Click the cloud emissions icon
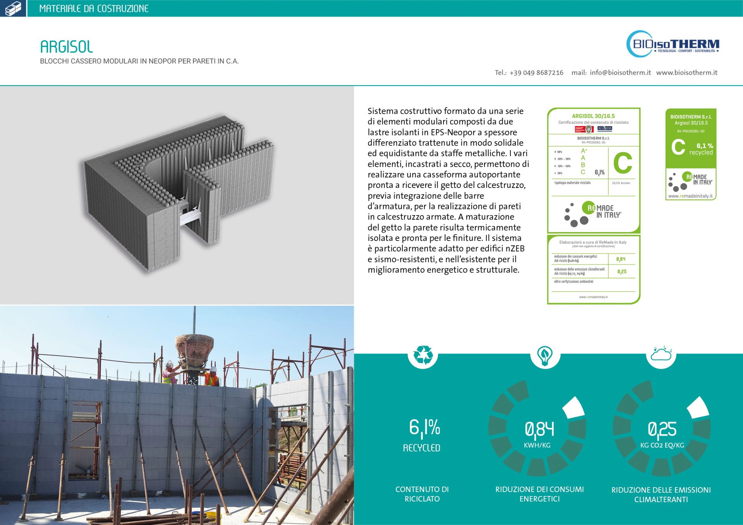Screen dimensions: 743x525 (x=661, y=353)
